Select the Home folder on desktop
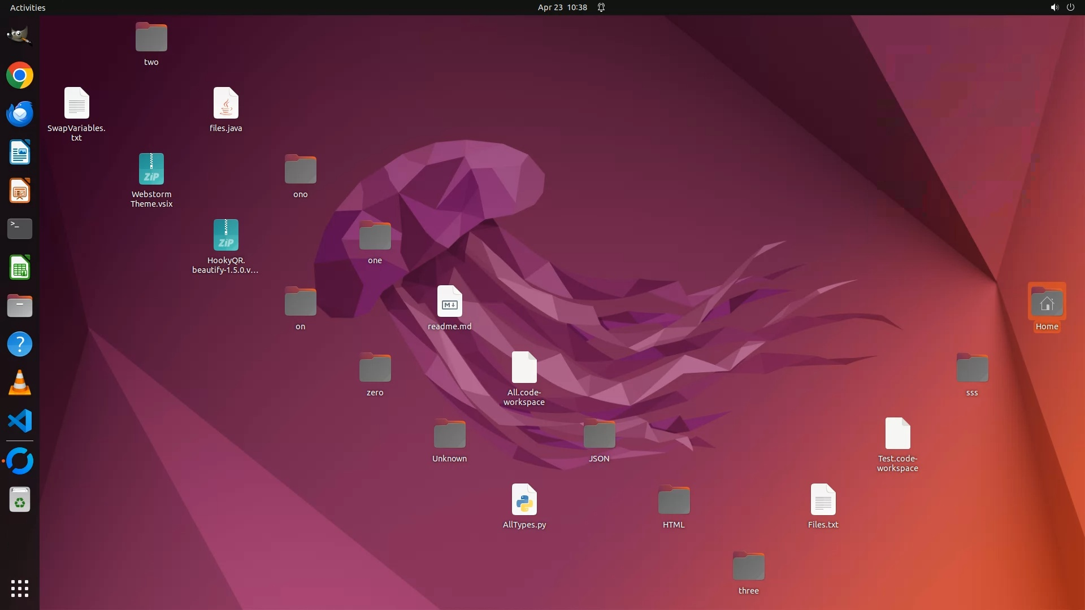 (1047, 303)
